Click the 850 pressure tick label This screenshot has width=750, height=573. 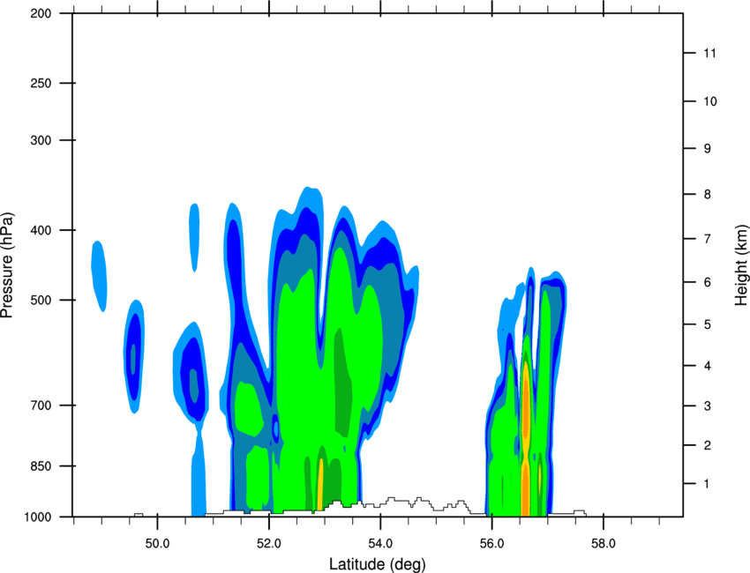41,466
